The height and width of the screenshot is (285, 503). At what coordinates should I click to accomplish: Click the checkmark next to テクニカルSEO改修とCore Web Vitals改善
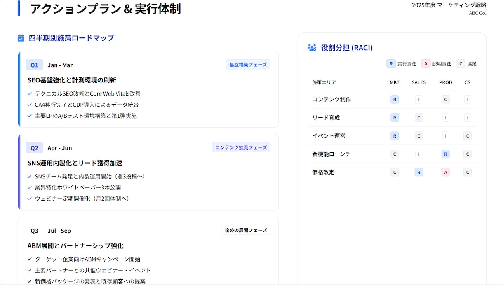pyautogui.click(x=30, y=93)
